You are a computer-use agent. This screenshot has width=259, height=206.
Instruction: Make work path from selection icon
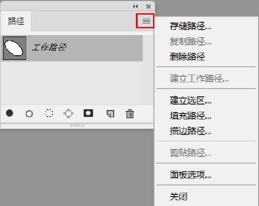tap(68, 113)
